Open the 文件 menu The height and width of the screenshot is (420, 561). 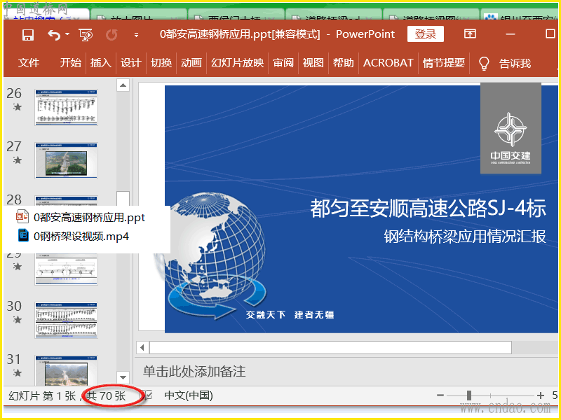29,63
